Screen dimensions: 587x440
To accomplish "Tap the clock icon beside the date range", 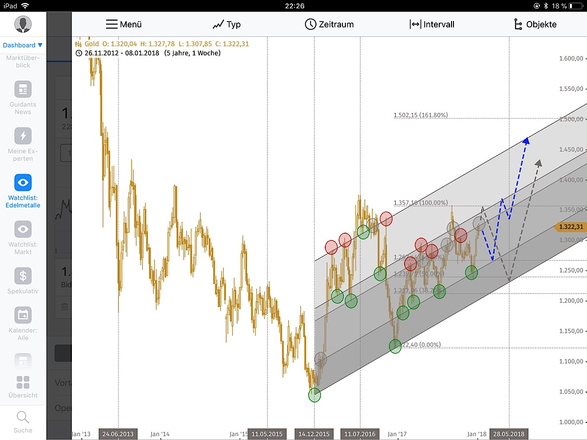I will [x=79, y=53].
